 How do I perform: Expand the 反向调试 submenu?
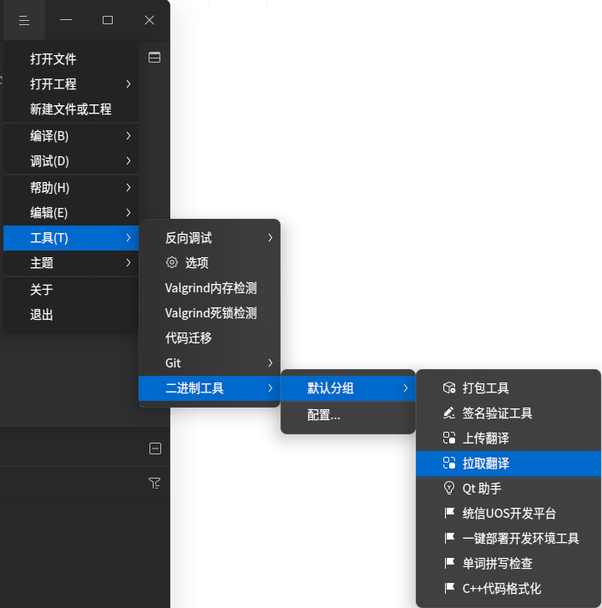(x=270, y=238)
